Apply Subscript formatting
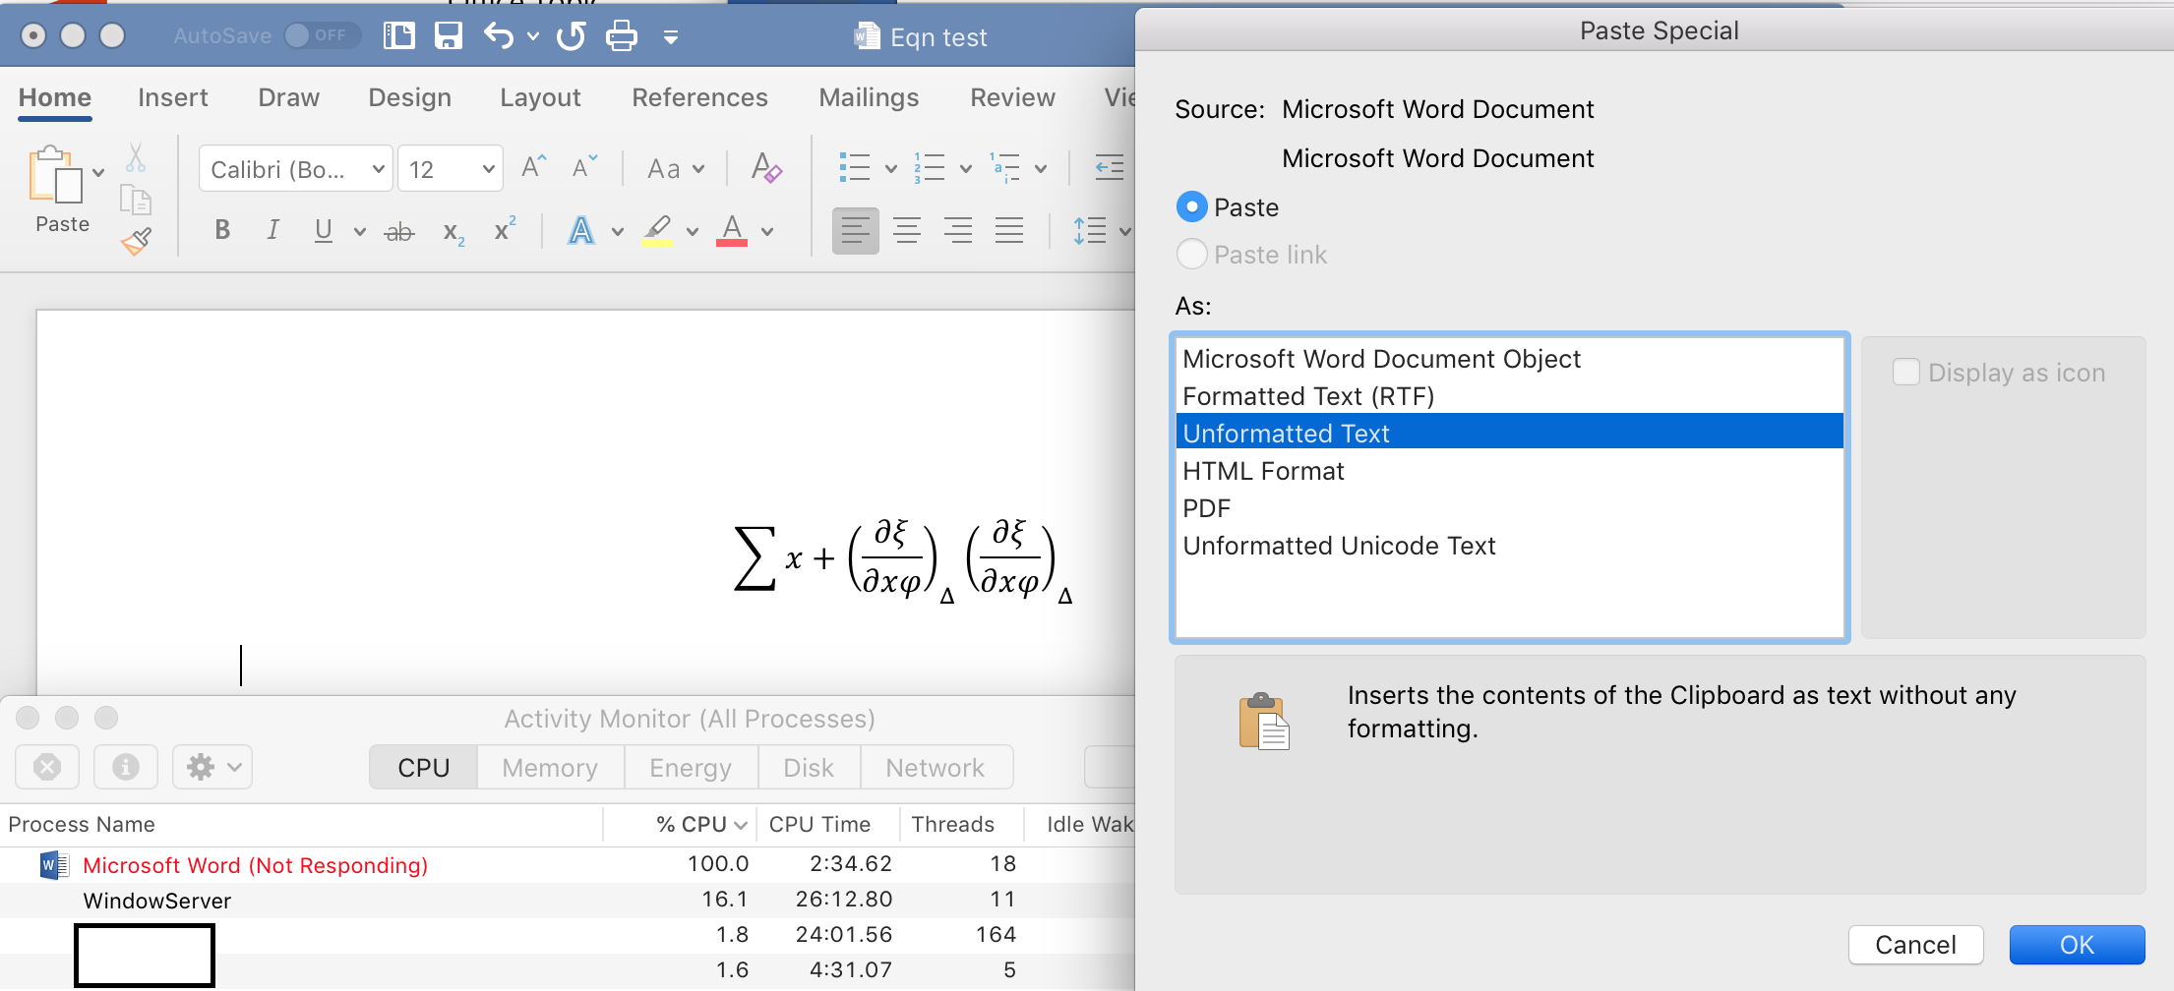2174x991 pixels. click(453, 233)
